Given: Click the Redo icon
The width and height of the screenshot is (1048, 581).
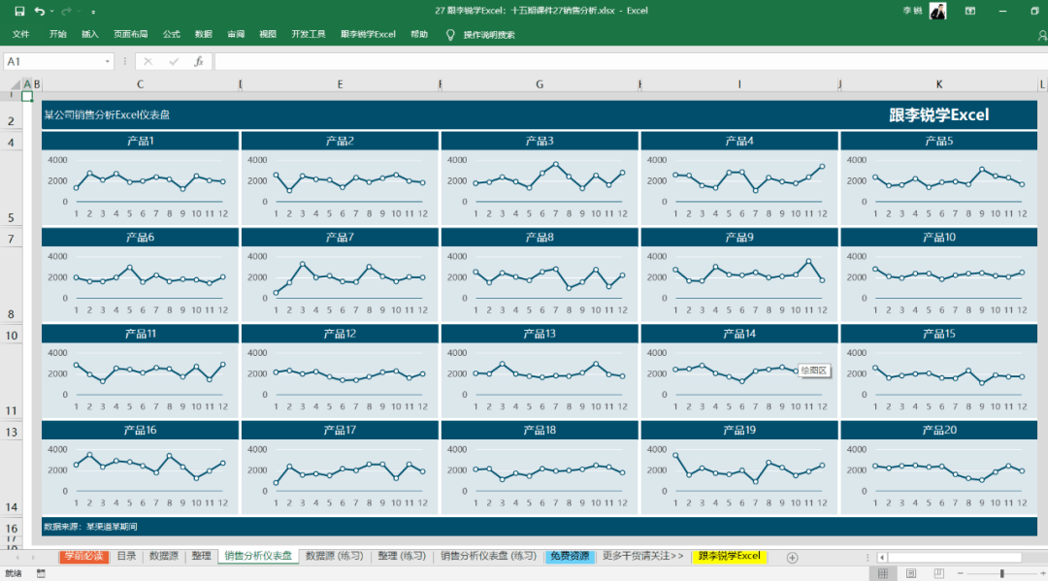Looking at the screenshot, I should coord(66,11).
